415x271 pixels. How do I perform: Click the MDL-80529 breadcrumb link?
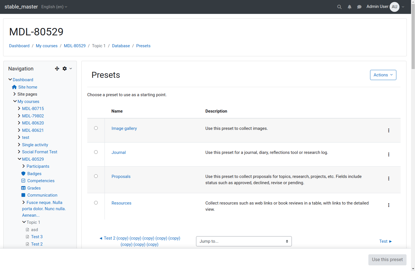click(x=75, y=46)
